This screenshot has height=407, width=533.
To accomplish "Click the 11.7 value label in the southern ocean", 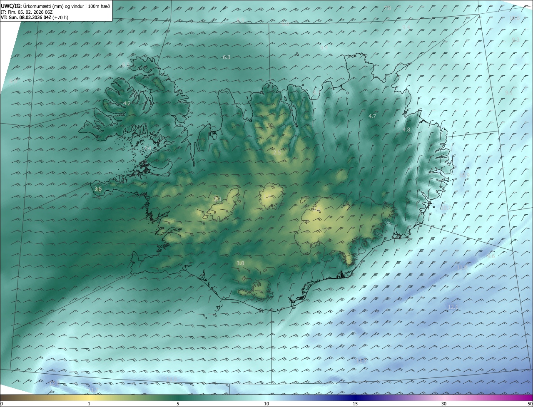I will (x=362, y=361).
